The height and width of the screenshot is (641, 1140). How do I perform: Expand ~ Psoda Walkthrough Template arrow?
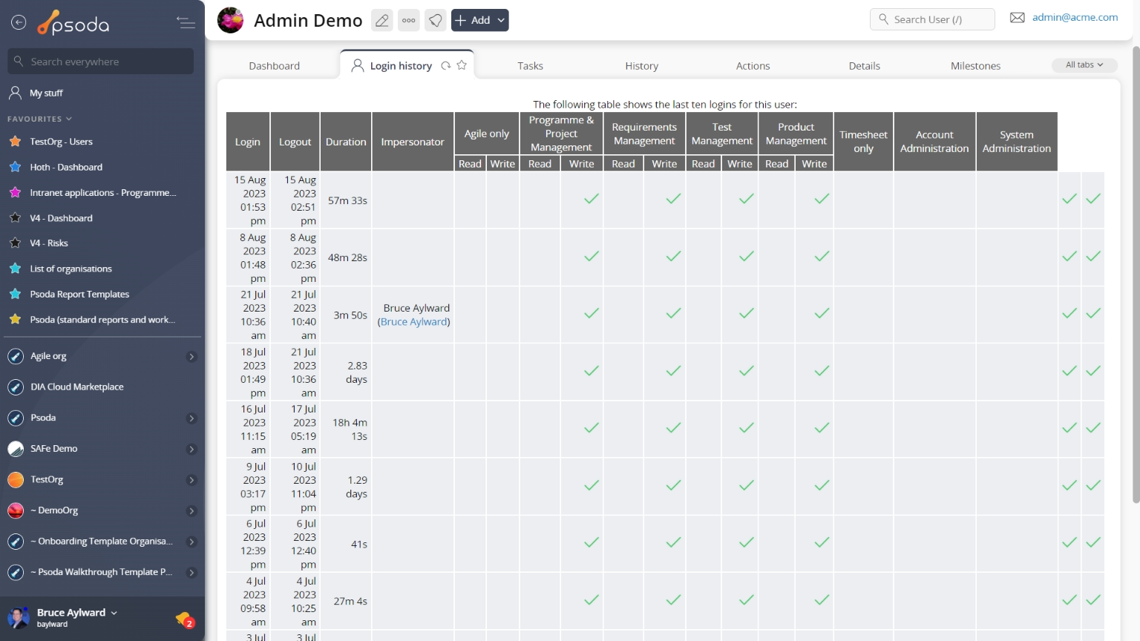(x=191, y=573)
